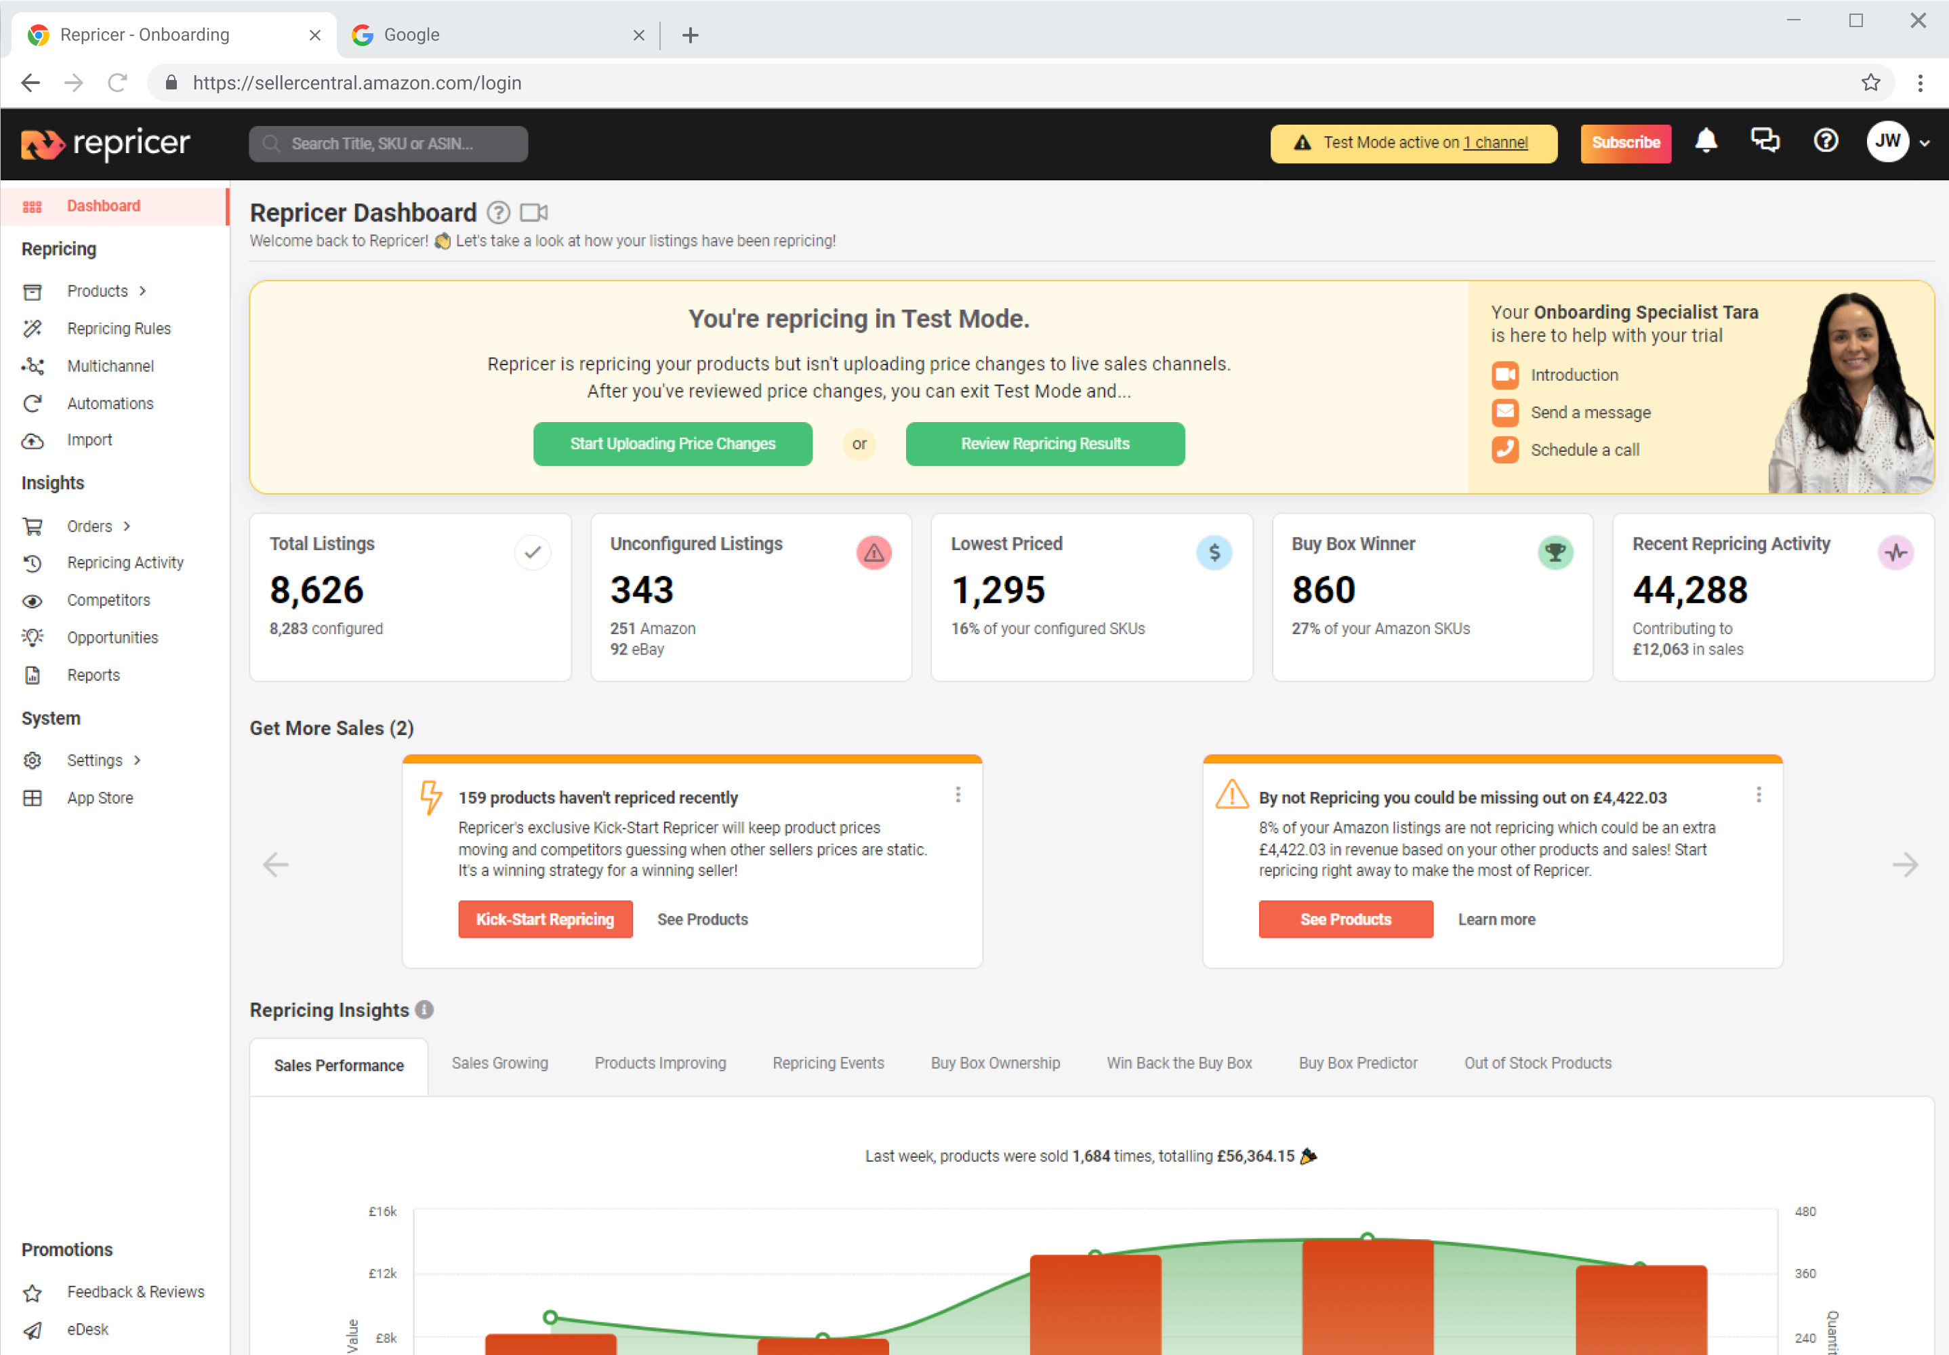Click the Introduction video icon
This screenshot has height=1355, width=1949.
[1504, 375]
